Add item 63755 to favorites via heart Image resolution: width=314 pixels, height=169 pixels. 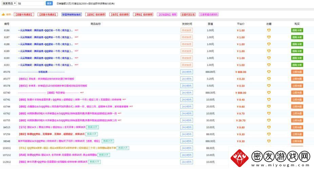pos(269,120)
